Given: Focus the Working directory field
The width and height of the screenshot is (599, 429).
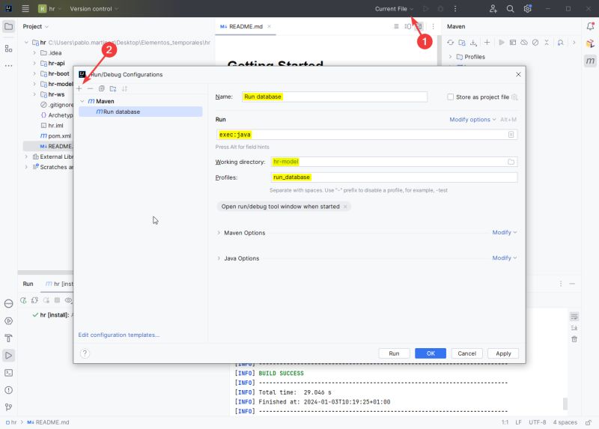Looking at the screenshot, I should [394, 162].
